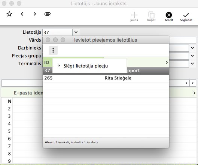Cancel changes with Atcelt
198x165 pixels.
click(169, 16)
